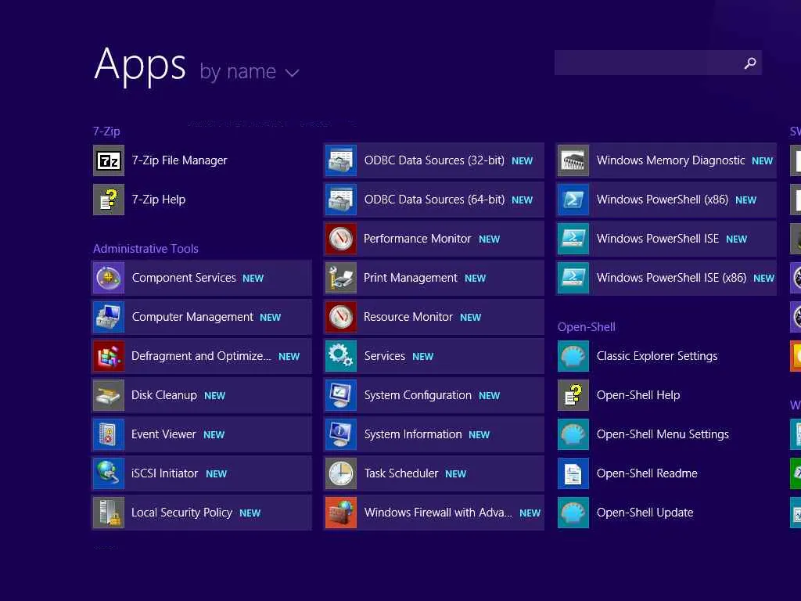Viewport: 801px width, 601px height.
Task: Open ODBC Data Sources (32-bit) icon
Action: tap(341, 160)
